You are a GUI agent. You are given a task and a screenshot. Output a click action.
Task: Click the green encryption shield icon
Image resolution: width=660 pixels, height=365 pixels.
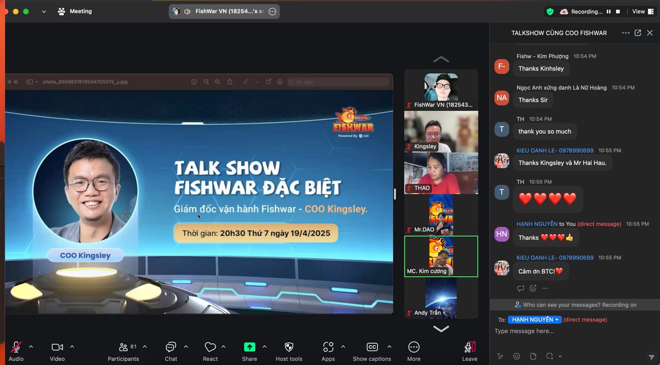tap(550, 11)
